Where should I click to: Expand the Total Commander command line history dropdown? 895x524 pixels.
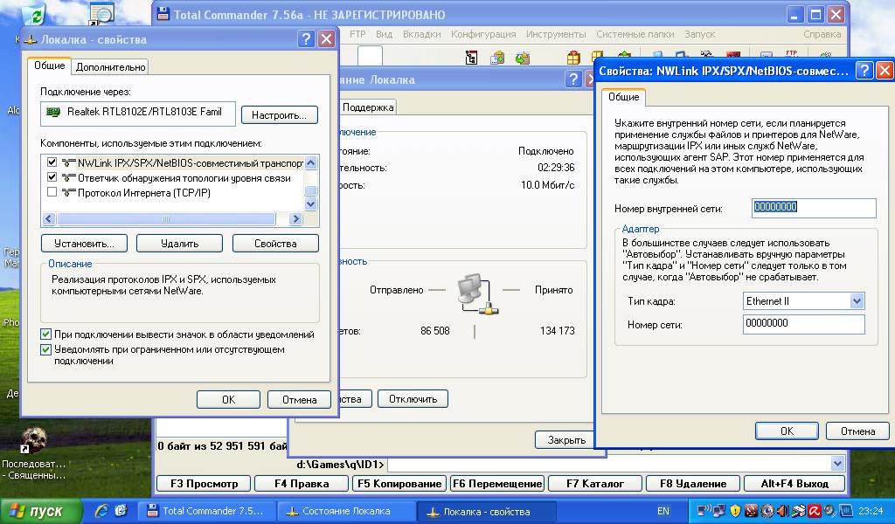tap(837, 464)
